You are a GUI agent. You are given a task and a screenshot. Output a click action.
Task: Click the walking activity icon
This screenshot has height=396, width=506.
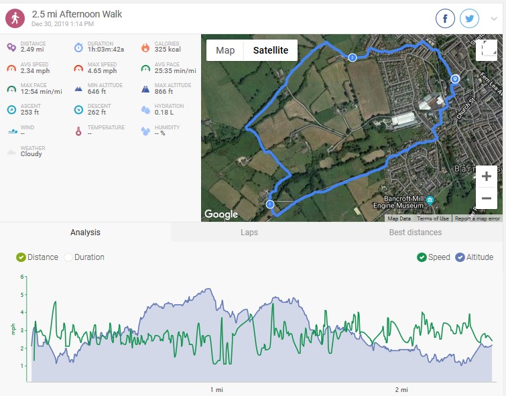tap(15, 18)
